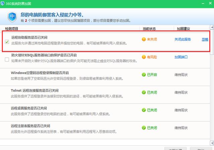Click the 360系统防黑加固 window title
The width and height of the screenshot is (214, 150).
click(18, 4)
